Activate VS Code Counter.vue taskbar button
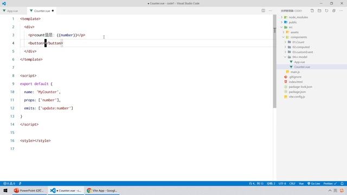347x195 pixels. point(66,190)
